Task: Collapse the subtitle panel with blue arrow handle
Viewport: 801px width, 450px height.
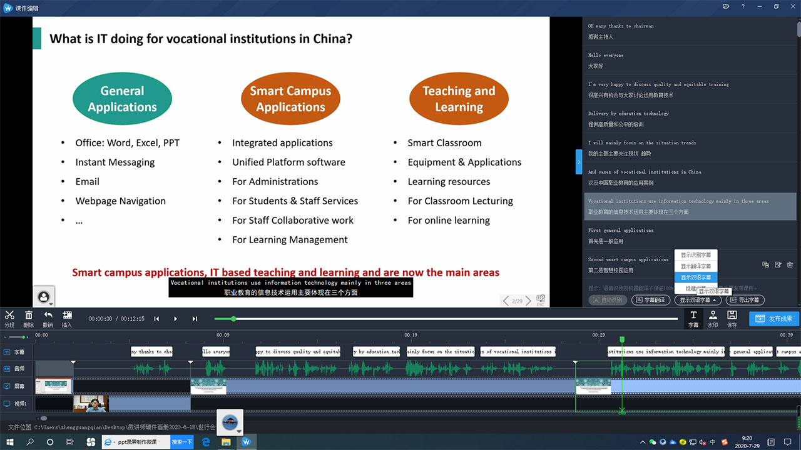Action: tap(579, 162)
